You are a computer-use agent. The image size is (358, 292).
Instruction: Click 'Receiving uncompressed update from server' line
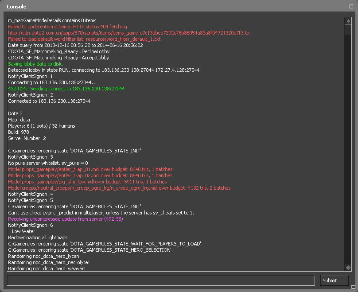pos(66,219)
